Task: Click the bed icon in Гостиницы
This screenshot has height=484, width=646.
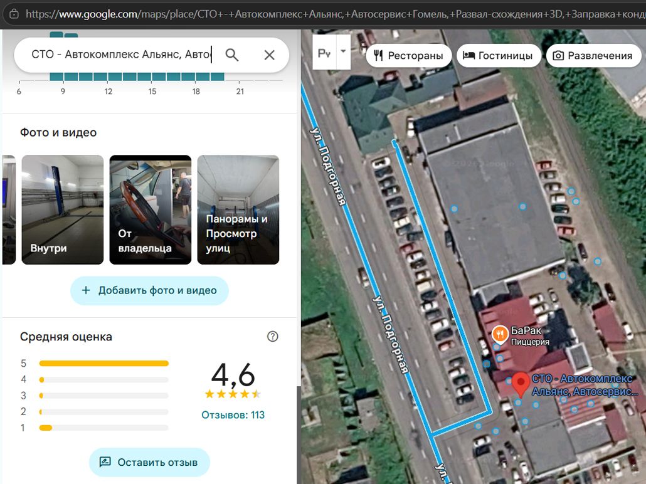Action: [469, 55]
